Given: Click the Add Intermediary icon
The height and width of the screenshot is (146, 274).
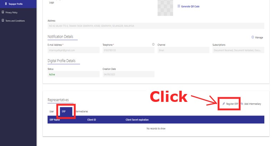Looking at the screenshot, I should (242, 104).
